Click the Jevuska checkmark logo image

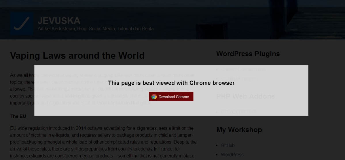click(22, 23)
